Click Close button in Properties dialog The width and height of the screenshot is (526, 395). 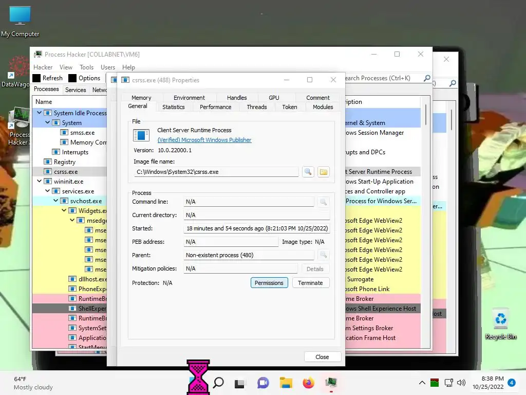[322, 357]
